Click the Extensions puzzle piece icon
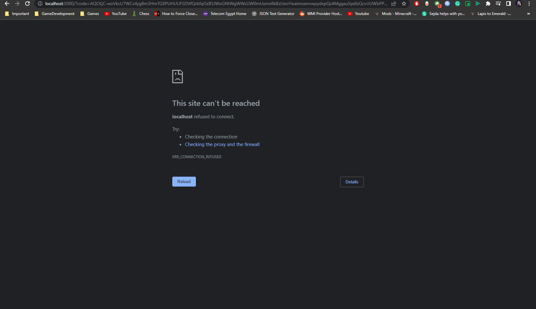536x309 pixels. (x=488, y=4)
